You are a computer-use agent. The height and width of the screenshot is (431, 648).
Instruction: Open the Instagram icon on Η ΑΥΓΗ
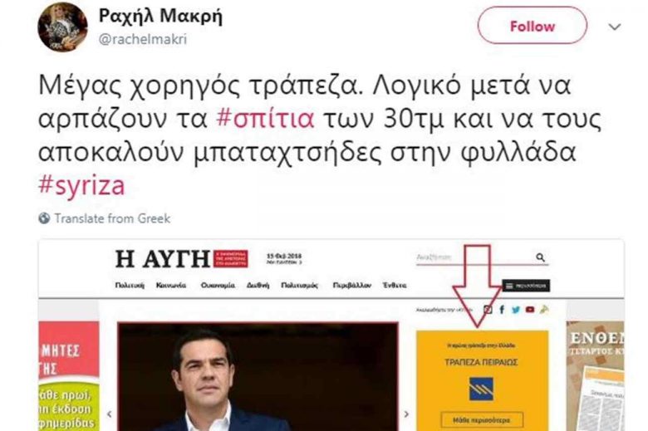click(488, 309)
